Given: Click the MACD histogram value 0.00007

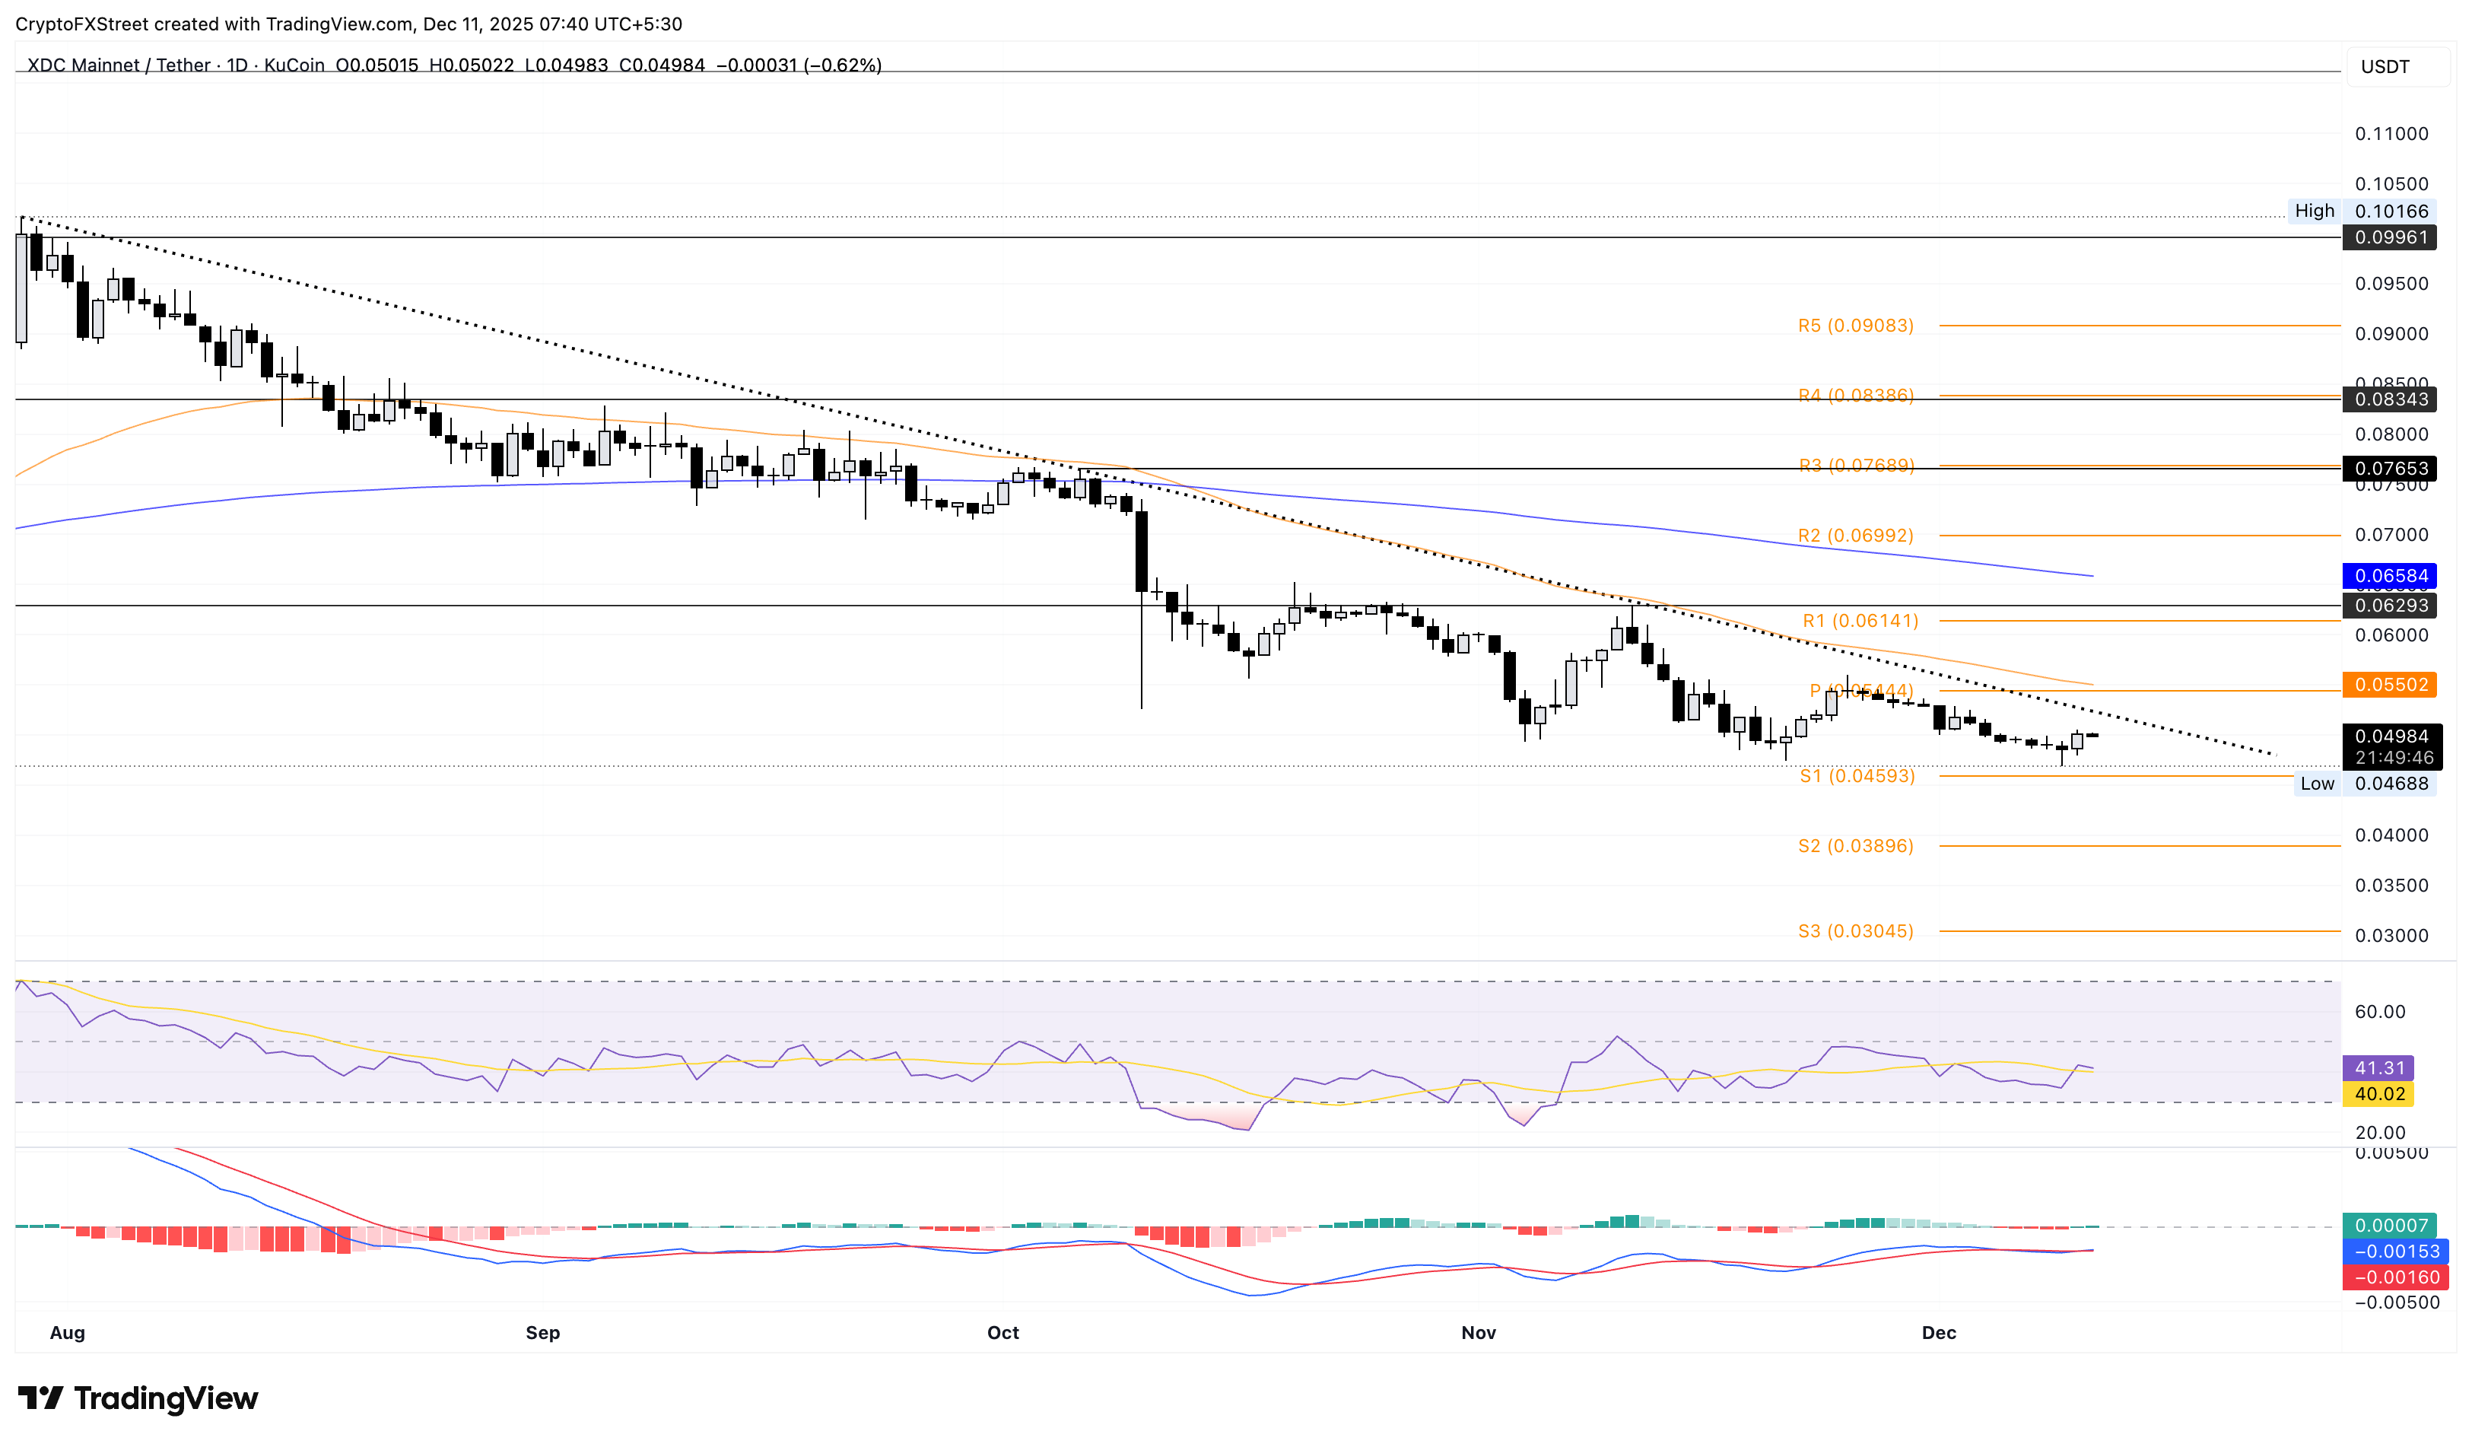Looking at the screenshot, I should [x=2386, y=1225].
